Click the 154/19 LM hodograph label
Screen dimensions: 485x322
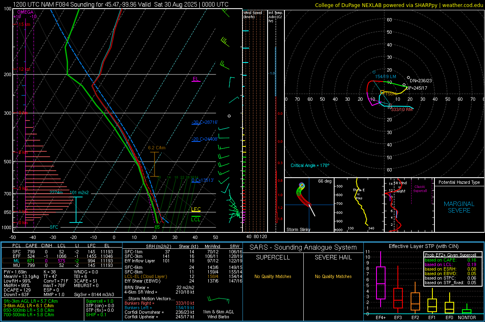(x=386, y=76)
